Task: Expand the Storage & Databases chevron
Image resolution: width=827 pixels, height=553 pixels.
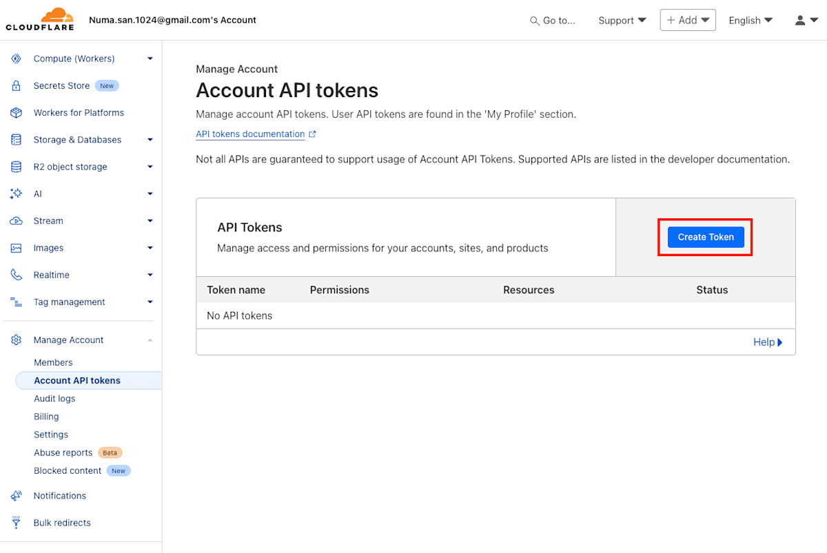Action: [150, 140]
